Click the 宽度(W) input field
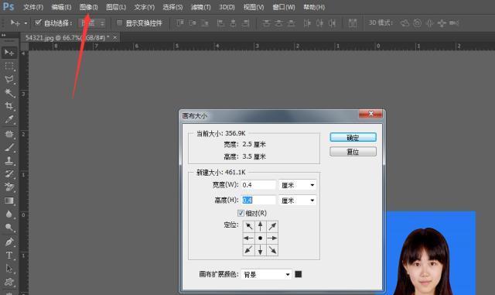The width and height of the screenshot is (495, 295). [x=258, y=185]
